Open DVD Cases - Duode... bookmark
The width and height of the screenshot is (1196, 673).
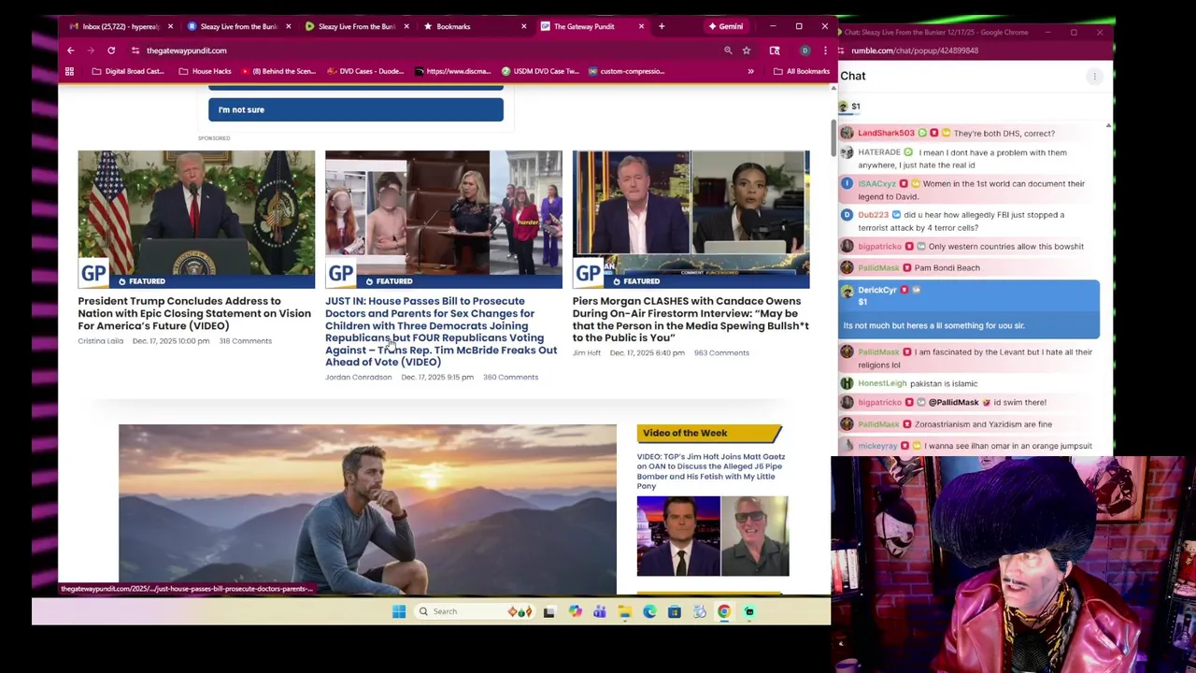click(x=365, y=71)
